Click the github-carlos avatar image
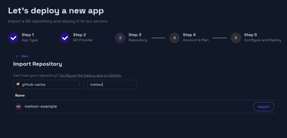The width and height of the screenshot is (287, 138). coord(18,85)
